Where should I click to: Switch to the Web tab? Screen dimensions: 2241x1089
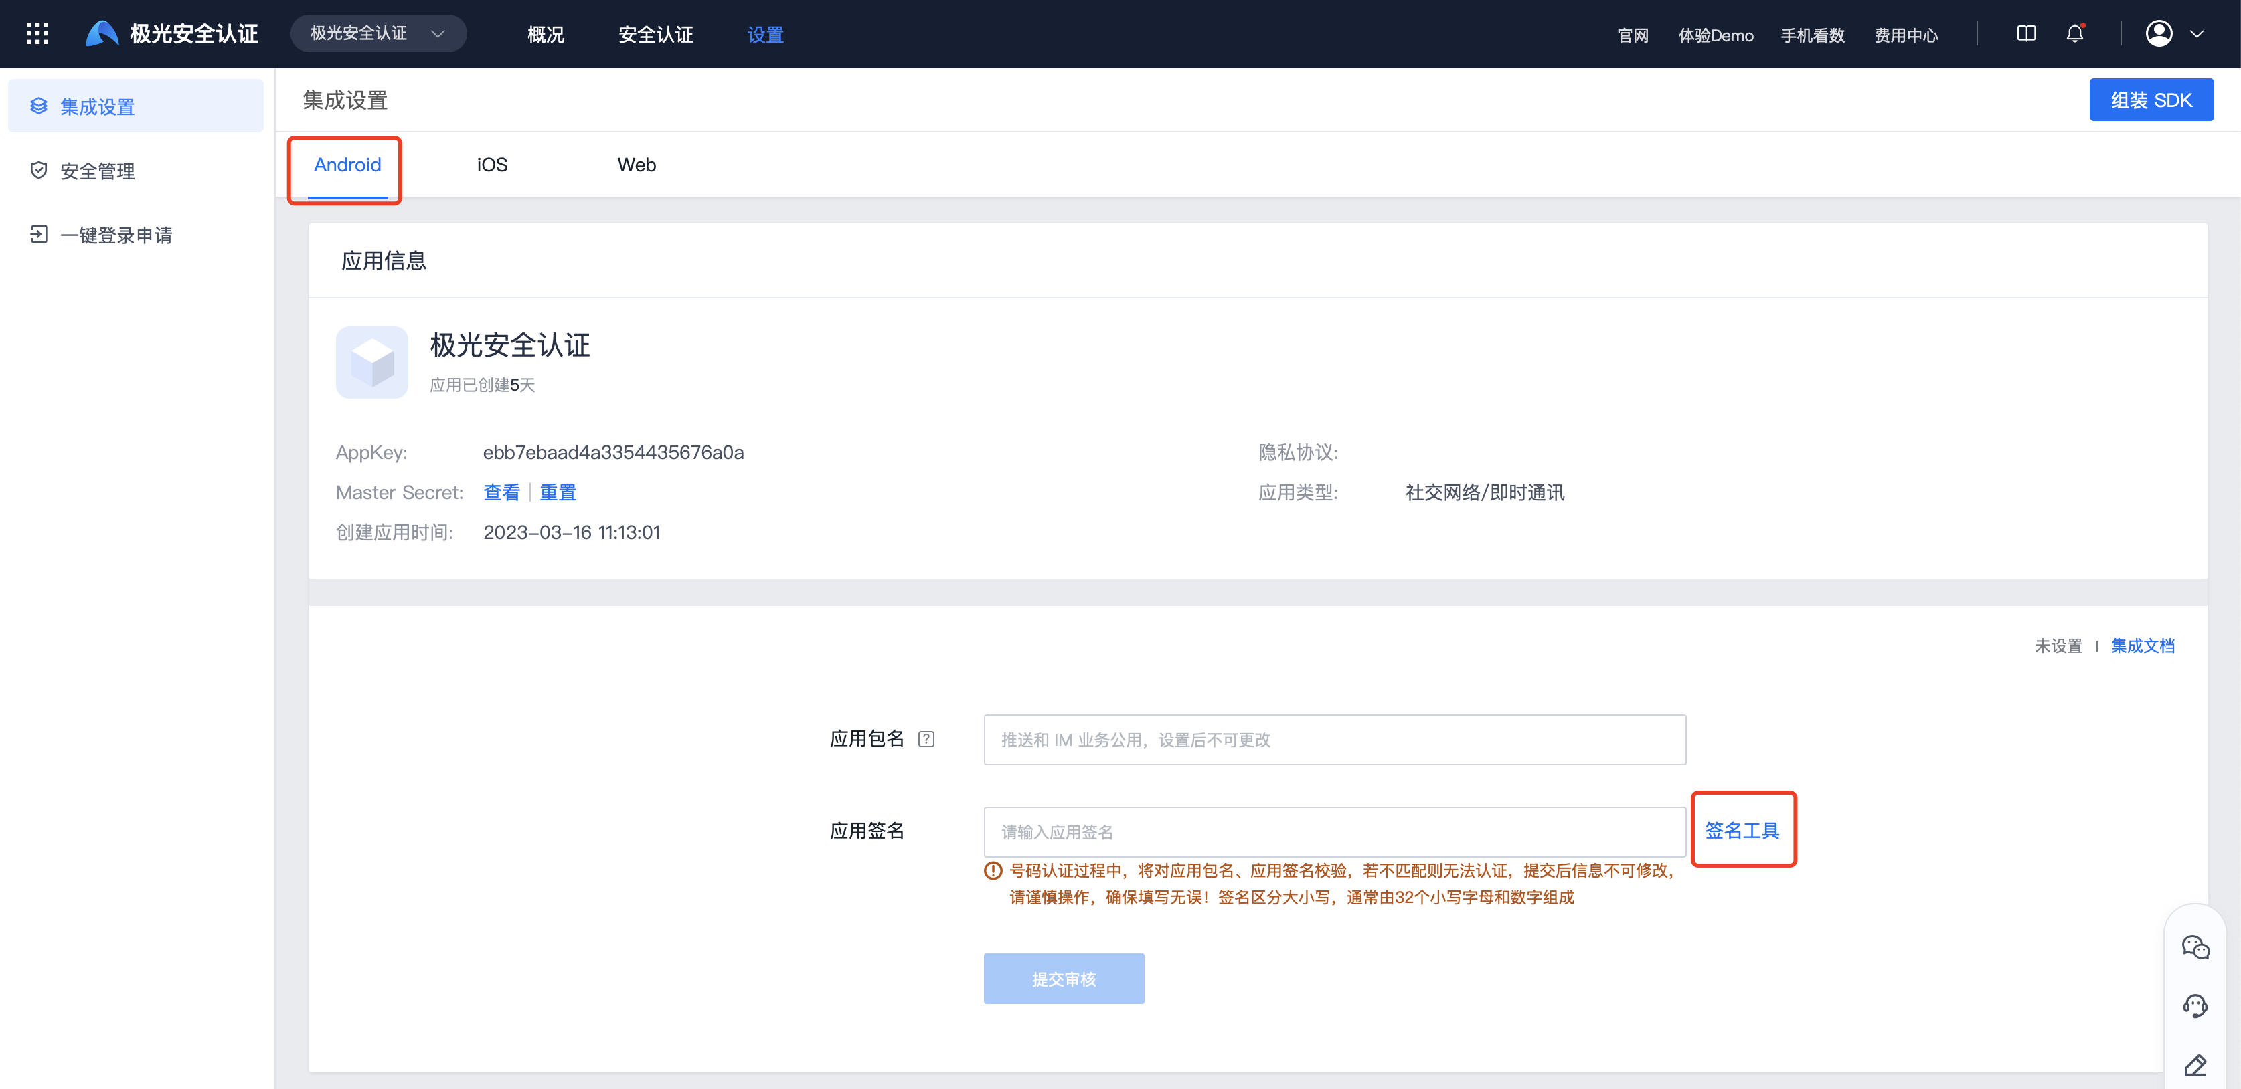pos(637,165)
